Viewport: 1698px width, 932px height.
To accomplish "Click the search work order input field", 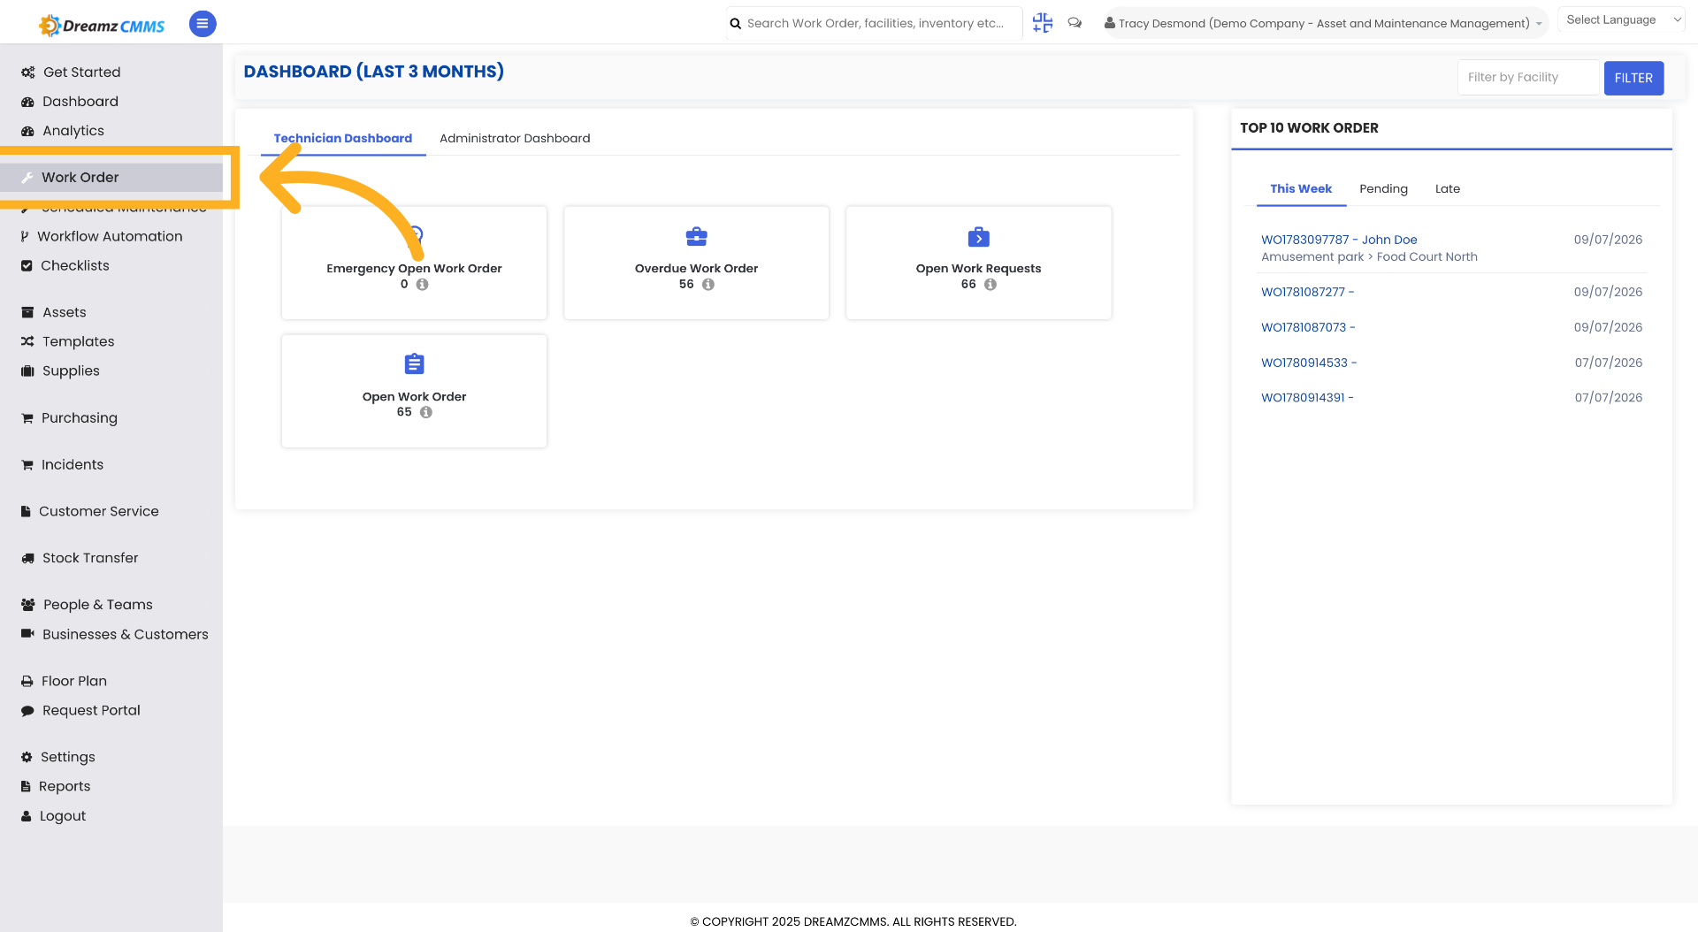I will (x=874, y=23).
